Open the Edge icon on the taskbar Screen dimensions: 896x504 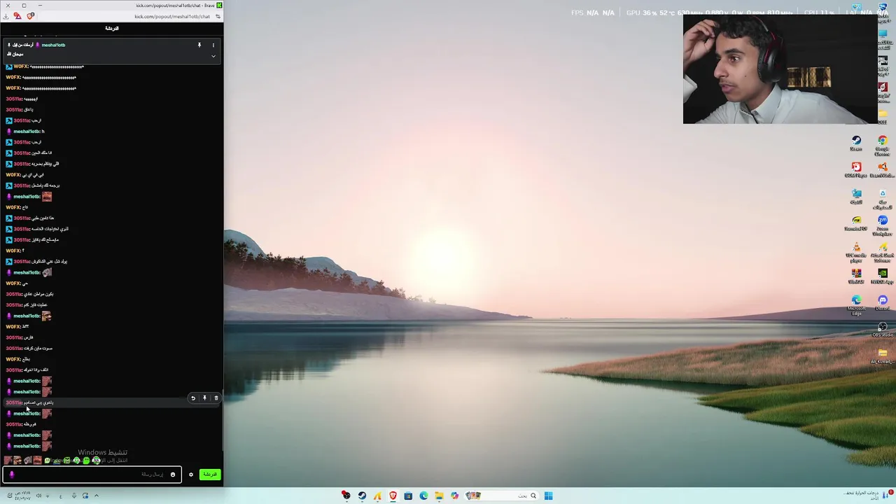[x=423, y=496]
